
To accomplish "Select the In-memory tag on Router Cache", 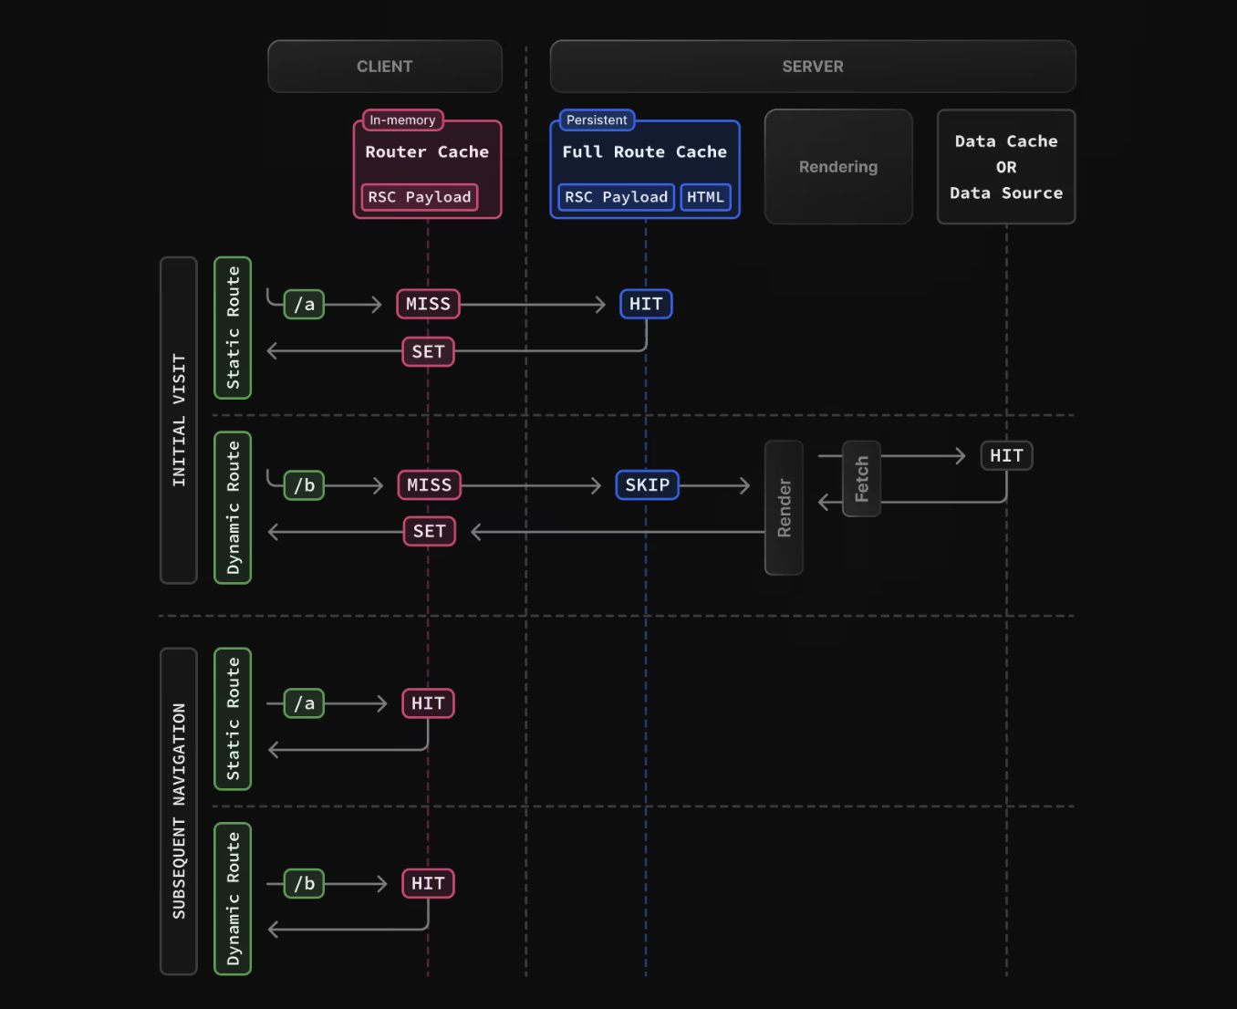I will pos(402,120).
